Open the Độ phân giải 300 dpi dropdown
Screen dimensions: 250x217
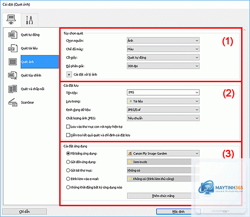(x=163, y=66)
